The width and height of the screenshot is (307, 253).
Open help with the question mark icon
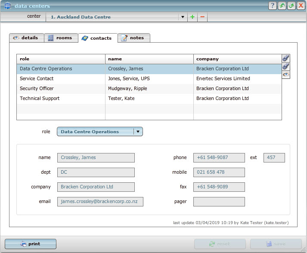[x=272, y=6]
